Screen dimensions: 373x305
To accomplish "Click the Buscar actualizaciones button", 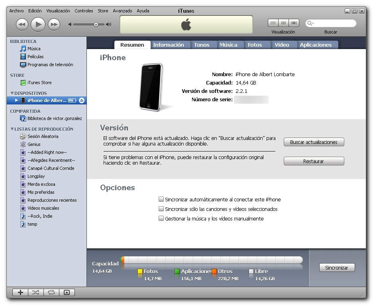I will tap(314, 142).
